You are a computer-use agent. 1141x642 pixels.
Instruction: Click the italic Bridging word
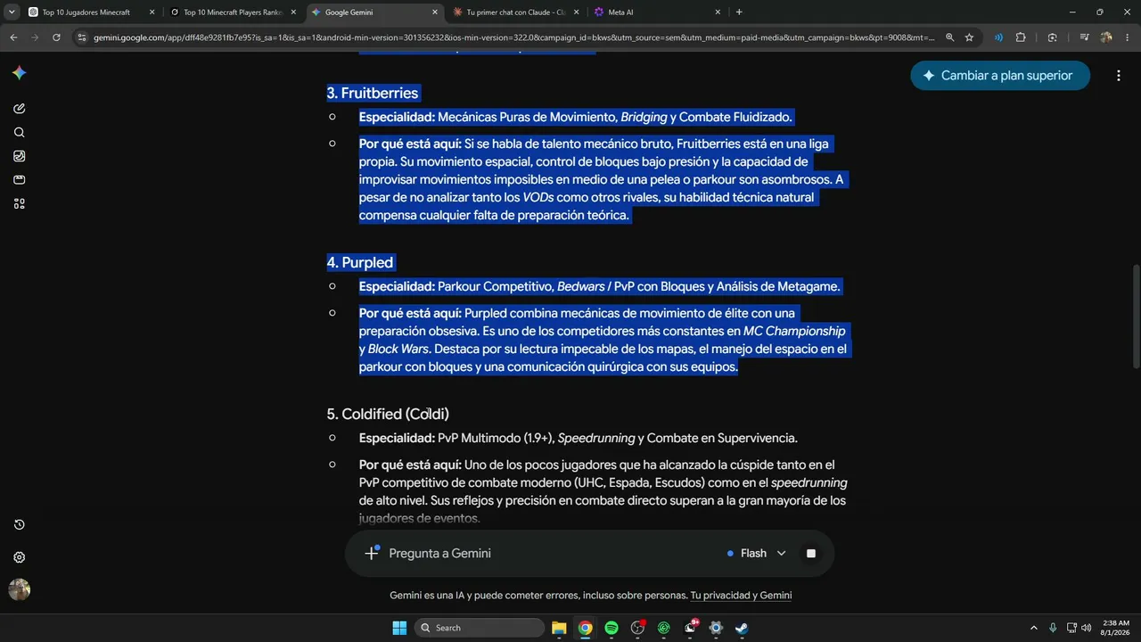pos(644,117)
